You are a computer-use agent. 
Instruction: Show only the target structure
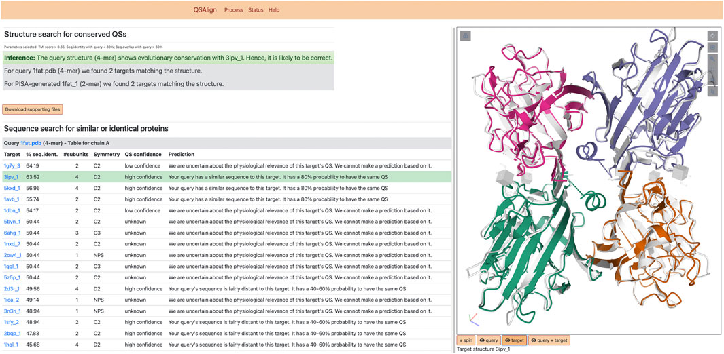coord(515,340)
